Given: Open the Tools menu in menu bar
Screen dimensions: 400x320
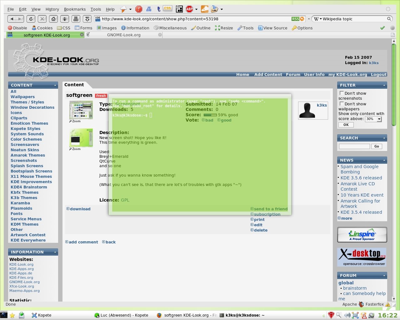Looking at the screenshot, I should (96, 9).
